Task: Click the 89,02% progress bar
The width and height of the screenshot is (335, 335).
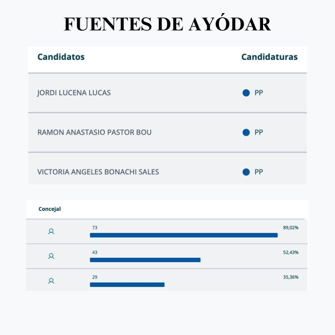Action: point(184,235)
